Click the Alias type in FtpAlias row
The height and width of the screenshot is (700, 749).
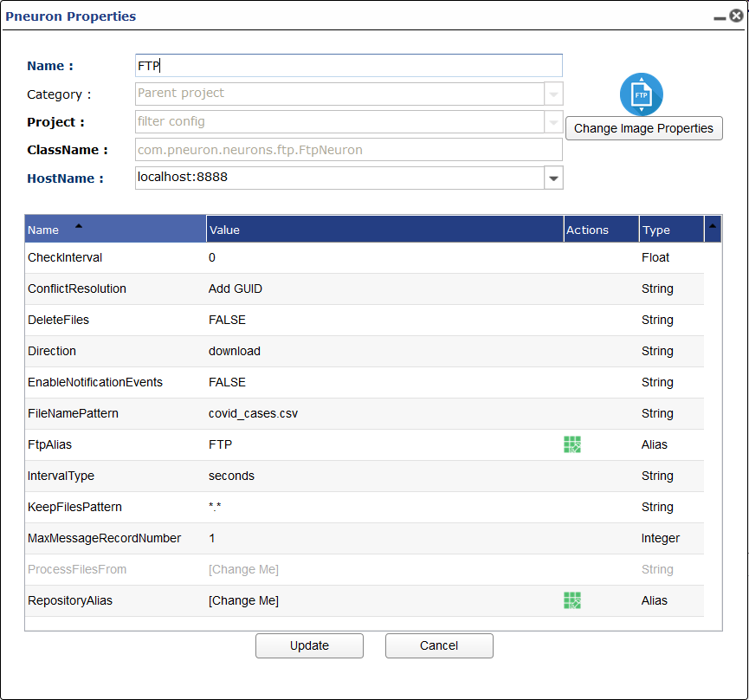point(654,444)
